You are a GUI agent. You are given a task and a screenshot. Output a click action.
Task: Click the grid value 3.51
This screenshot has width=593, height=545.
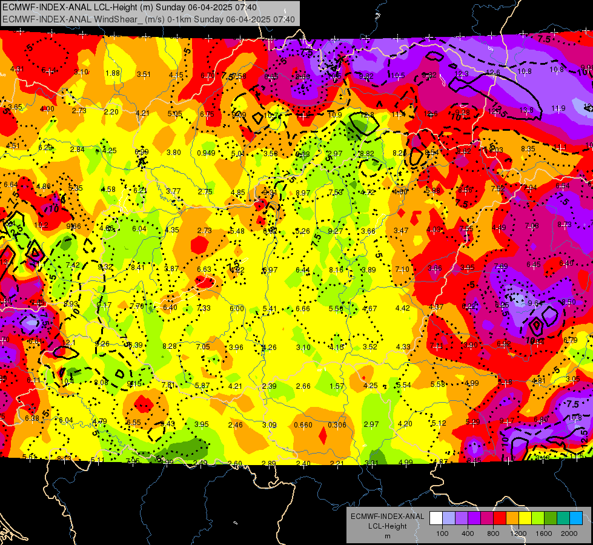coord(144,74)
